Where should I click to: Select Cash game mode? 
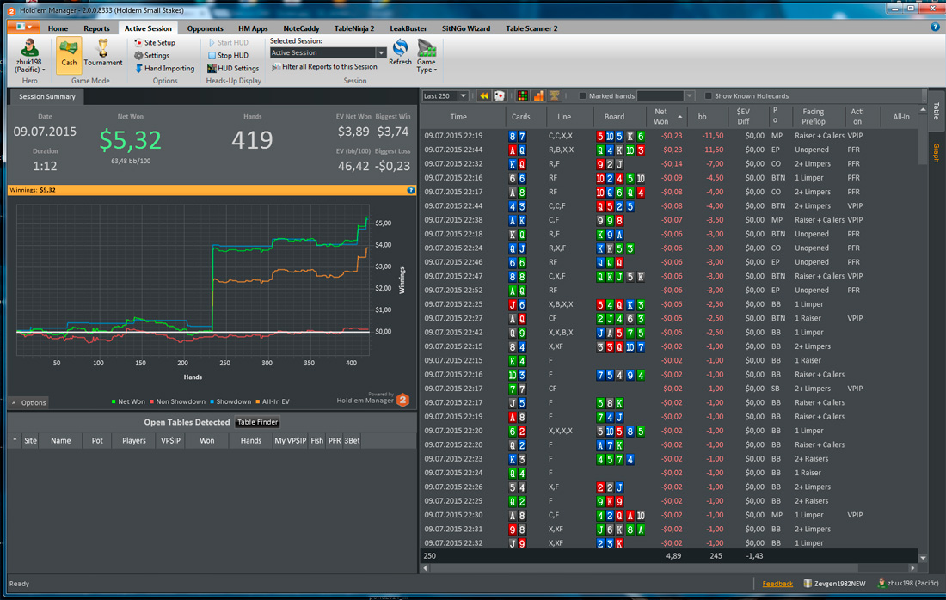[69, 54]
